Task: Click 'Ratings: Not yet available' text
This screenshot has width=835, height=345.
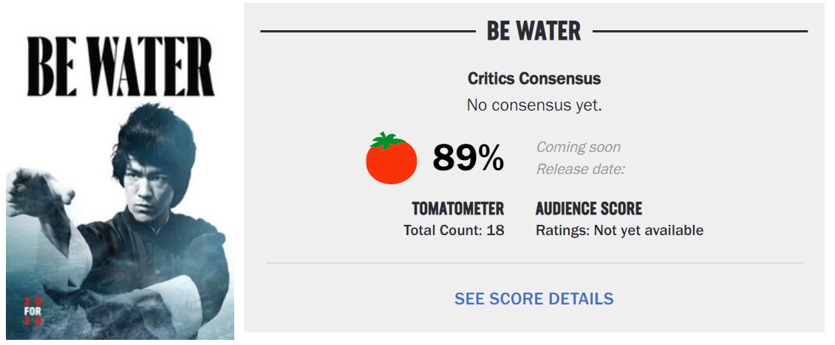Action: [x=619, y=230]
